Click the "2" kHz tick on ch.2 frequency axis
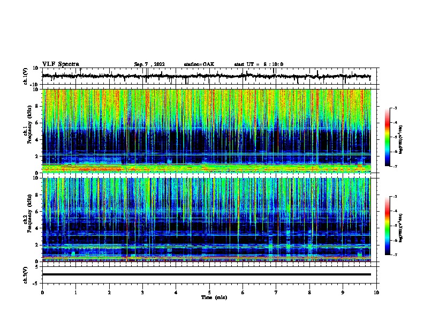The width and height of the screenshot is (424, 328). pyautogui.click(x=37, y=245)
